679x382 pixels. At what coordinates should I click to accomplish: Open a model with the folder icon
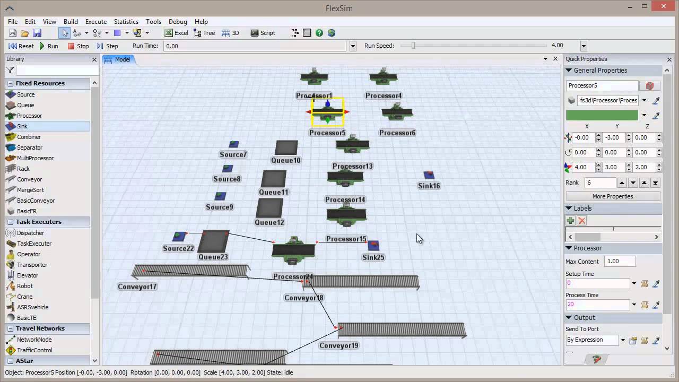point(24,33)
